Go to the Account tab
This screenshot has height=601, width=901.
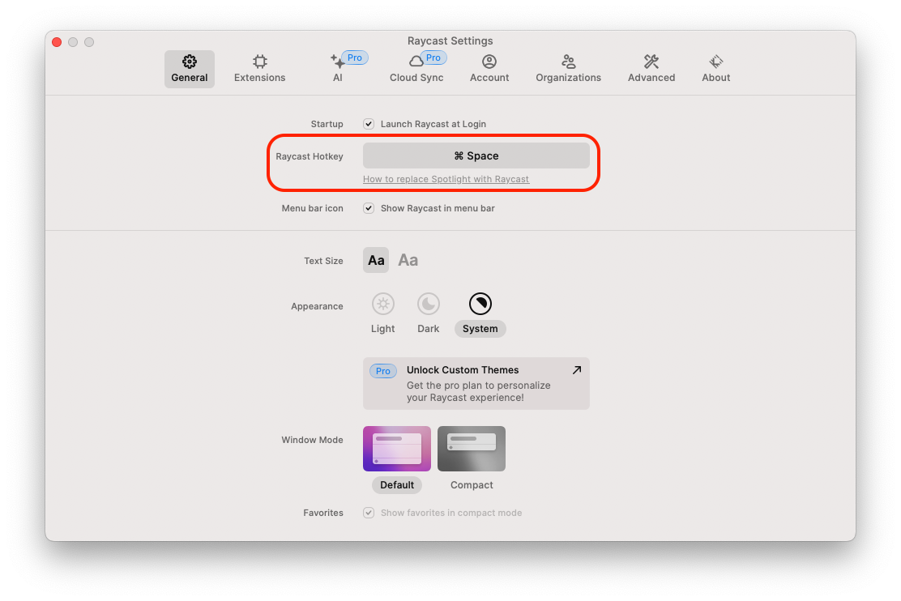pos(489,69)
